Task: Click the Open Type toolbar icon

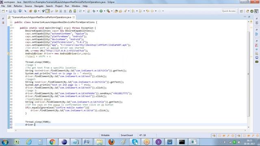Action: pos(116,11)
